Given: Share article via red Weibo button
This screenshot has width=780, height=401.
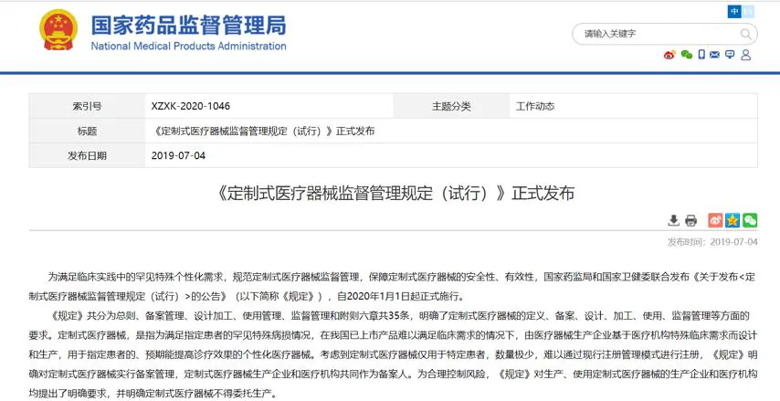Looking at the screenshot, I should pyautogui.click(x=715, y=220).
